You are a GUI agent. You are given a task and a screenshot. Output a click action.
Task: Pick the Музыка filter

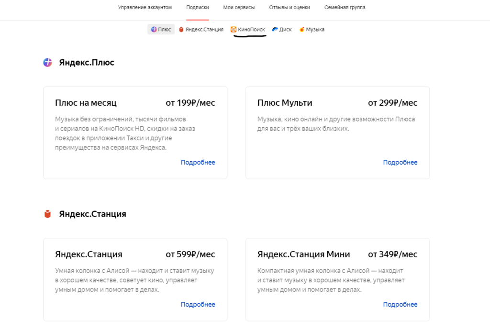(312, 29)
